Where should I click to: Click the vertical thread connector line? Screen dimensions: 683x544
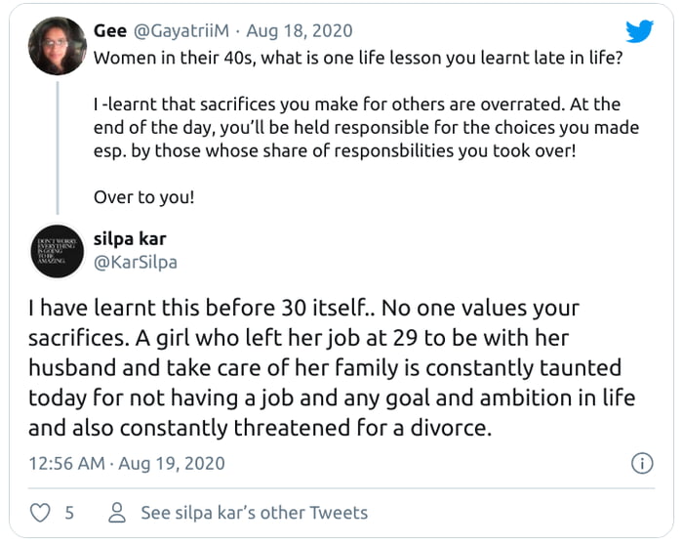coord(58,146)
